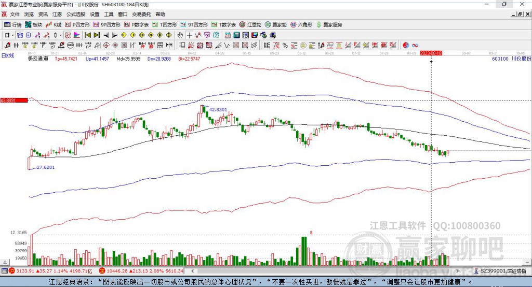Select the percent % line tool
Viewport: 532px width, 287px height.
(285, 45)
